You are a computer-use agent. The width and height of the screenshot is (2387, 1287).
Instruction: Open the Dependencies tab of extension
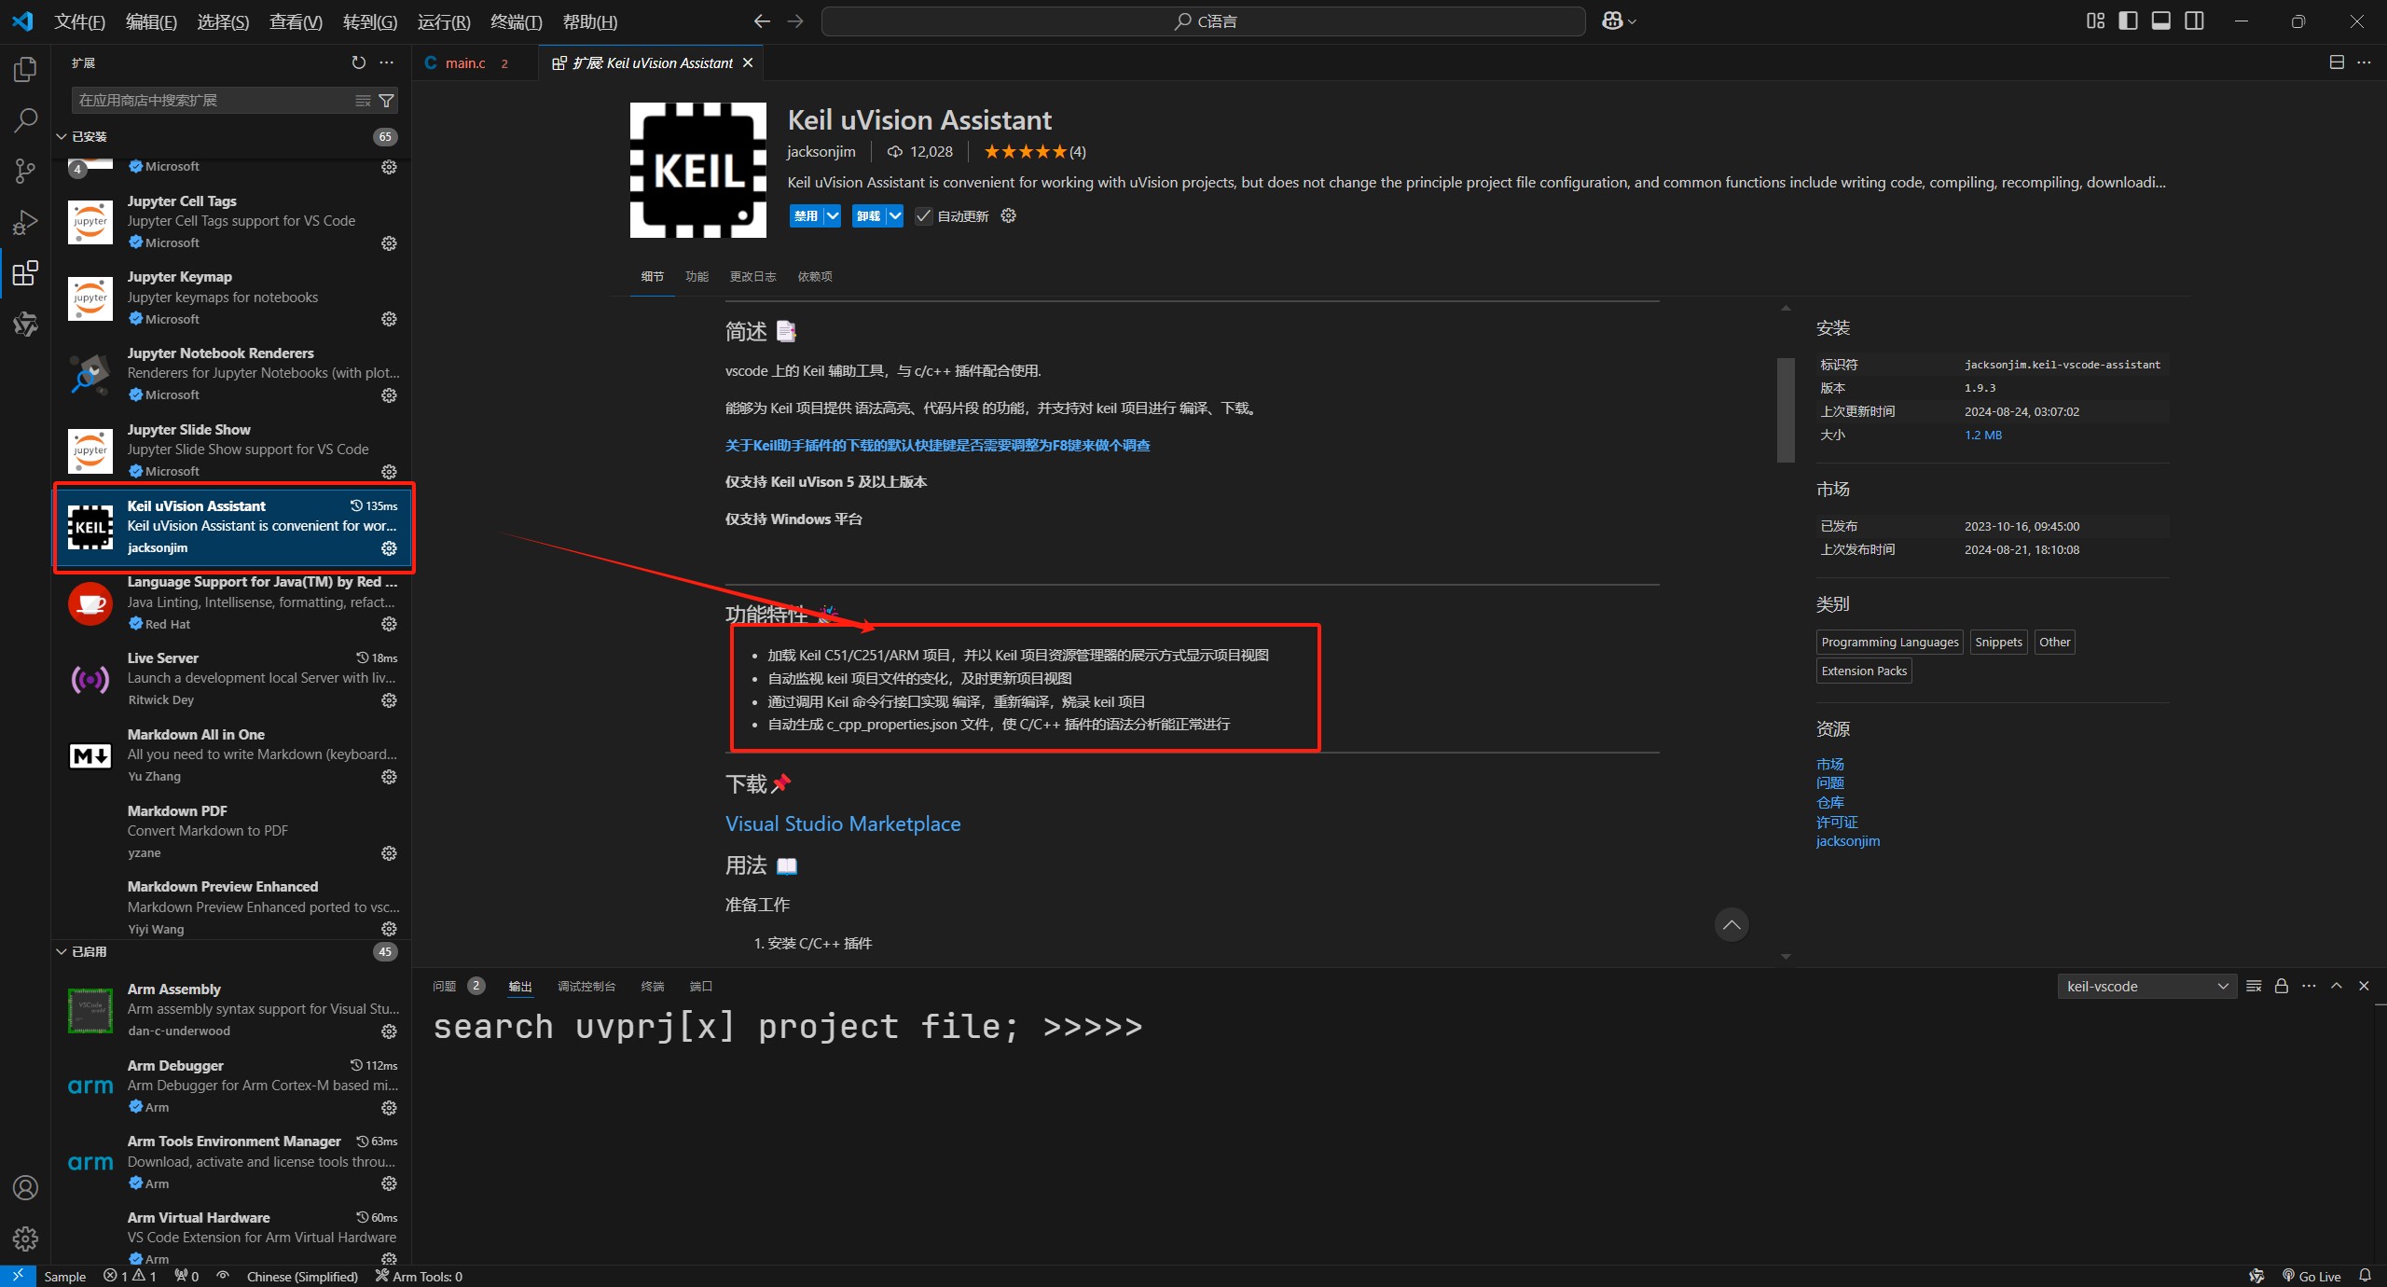815,277
